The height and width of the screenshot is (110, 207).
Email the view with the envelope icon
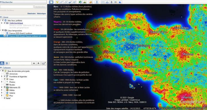point(103,2)
